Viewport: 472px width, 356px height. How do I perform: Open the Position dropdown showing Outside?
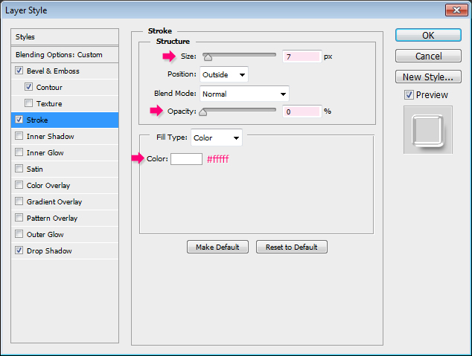tap(224, 74)
